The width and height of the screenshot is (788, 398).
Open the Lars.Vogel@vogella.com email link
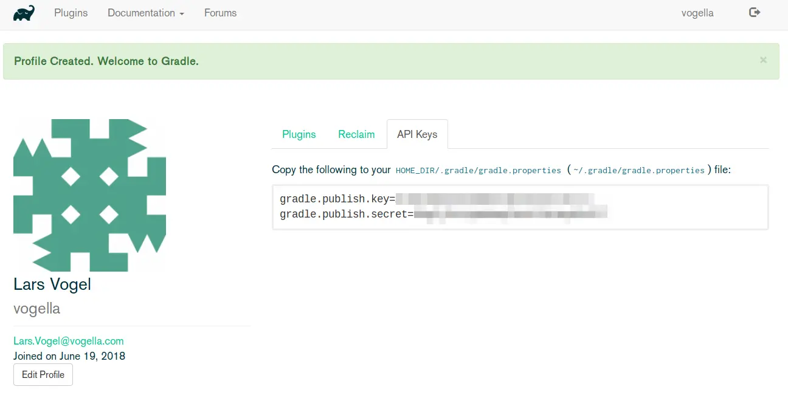[x=68, y=341]
